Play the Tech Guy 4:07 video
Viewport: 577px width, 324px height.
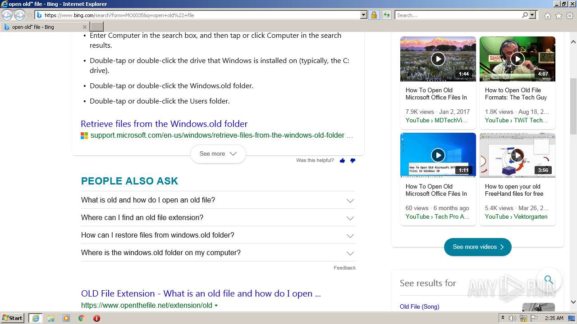click(517, 59)
